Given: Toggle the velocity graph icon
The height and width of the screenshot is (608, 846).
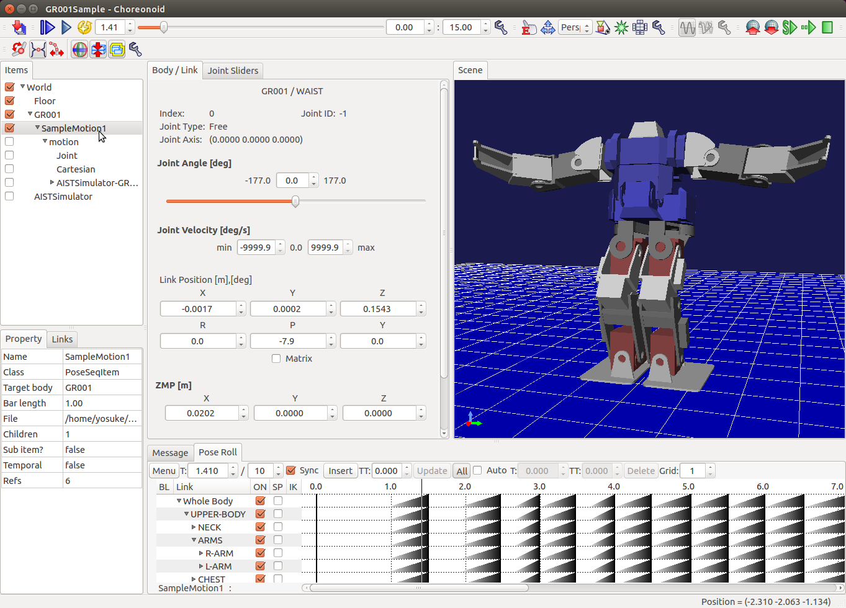Looking at the screenshot, I should pos(706,27).
